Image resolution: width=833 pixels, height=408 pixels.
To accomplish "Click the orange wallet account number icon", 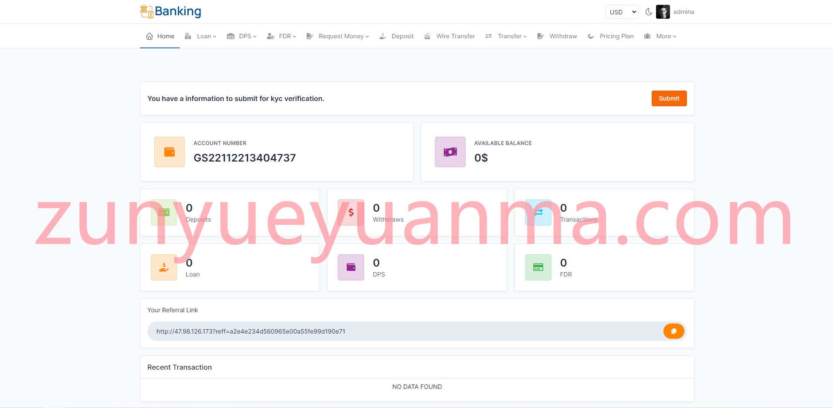I will point(170,152).
